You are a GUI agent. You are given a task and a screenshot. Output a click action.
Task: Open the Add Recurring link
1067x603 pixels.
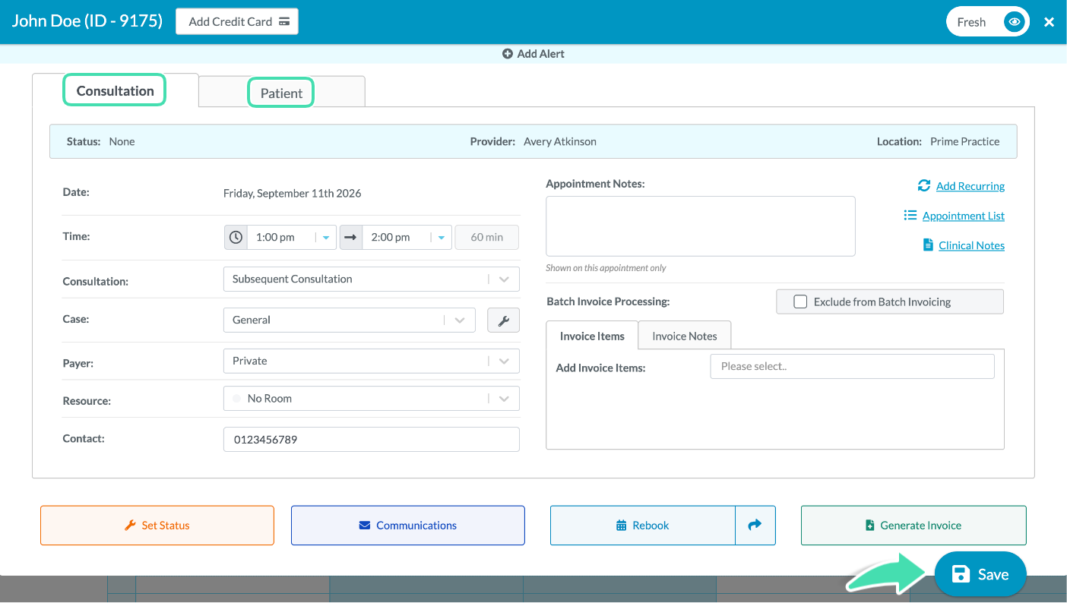click(970, 186)
